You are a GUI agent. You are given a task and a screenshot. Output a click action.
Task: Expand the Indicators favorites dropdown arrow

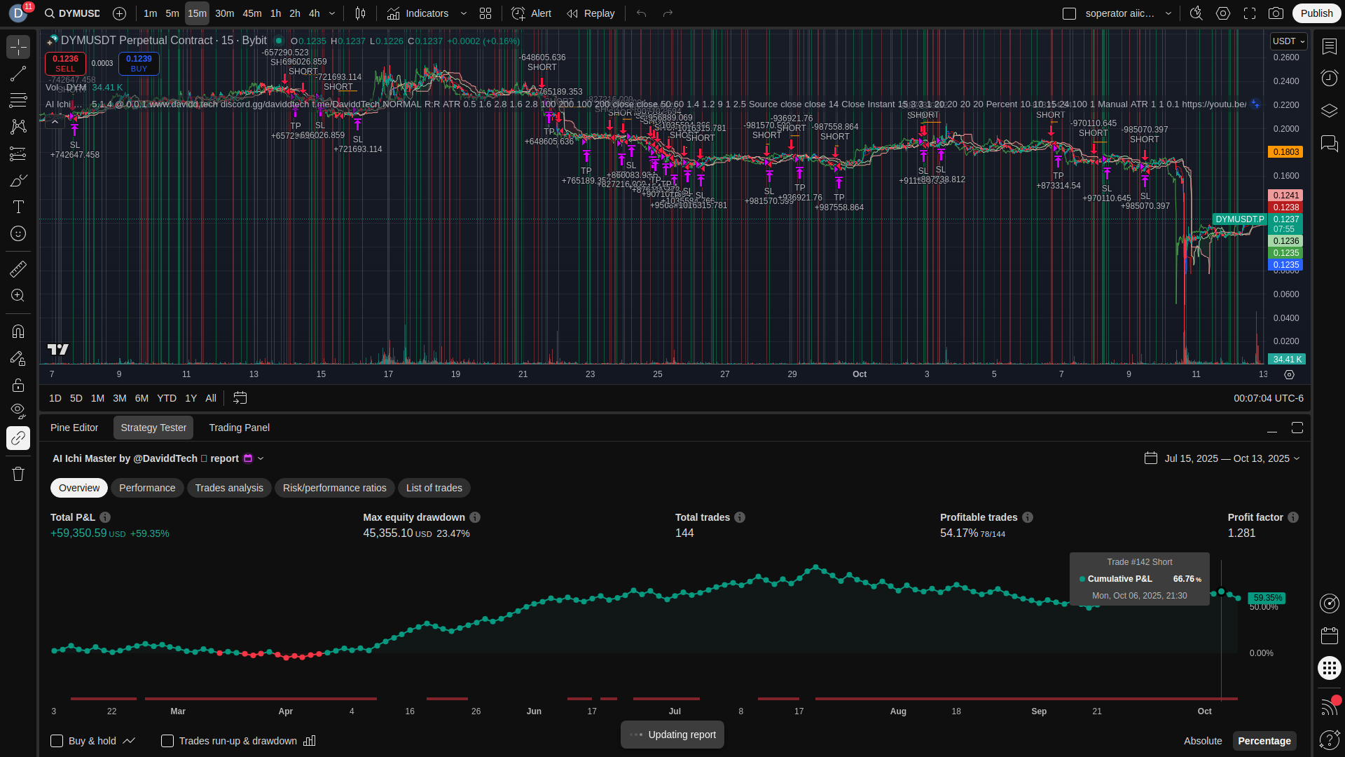[463, 13]
